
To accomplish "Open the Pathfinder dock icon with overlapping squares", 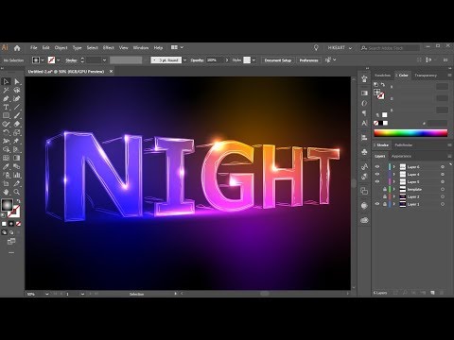I will pos(364,191).
